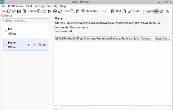
Task: Click the document icon beside font size
Action: coord(113,11)
